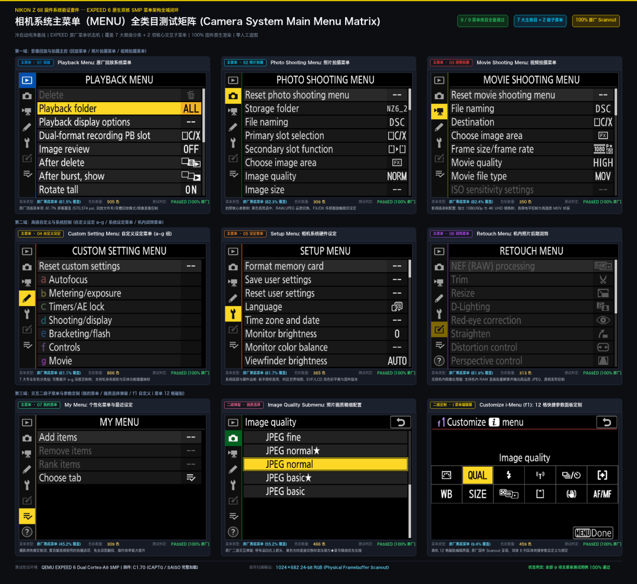Select the QUAL cell in Customize i menu
Viewport: 637px width, 584px height.
(x=477, y=475)
